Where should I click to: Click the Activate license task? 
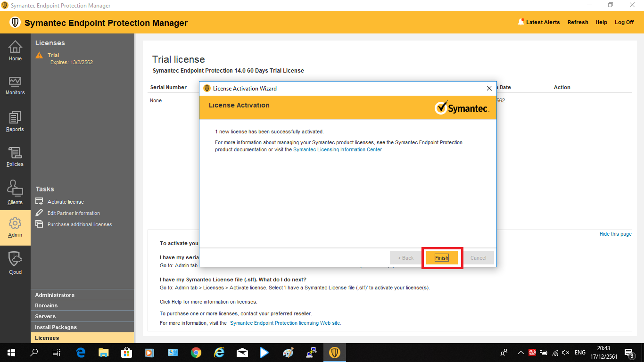tap(66, 202)
